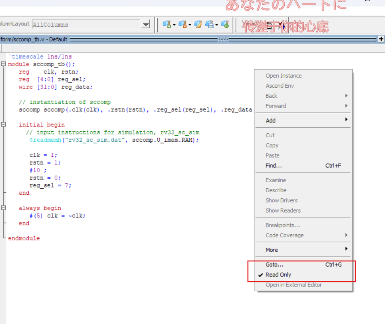Open dropdown arrow beside first toolbar icon
This screenshot has width=385, height=324.
tap(174, 25)
